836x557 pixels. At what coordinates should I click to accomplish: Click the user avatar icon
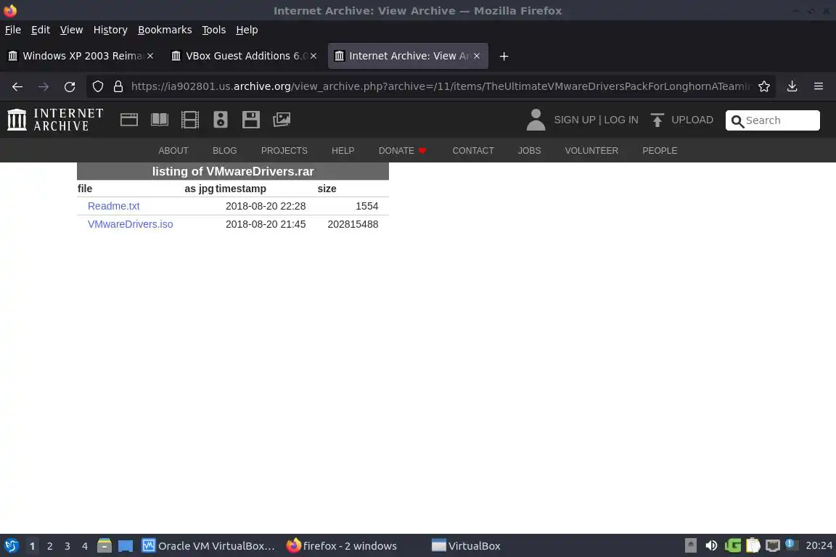point(536,120)
